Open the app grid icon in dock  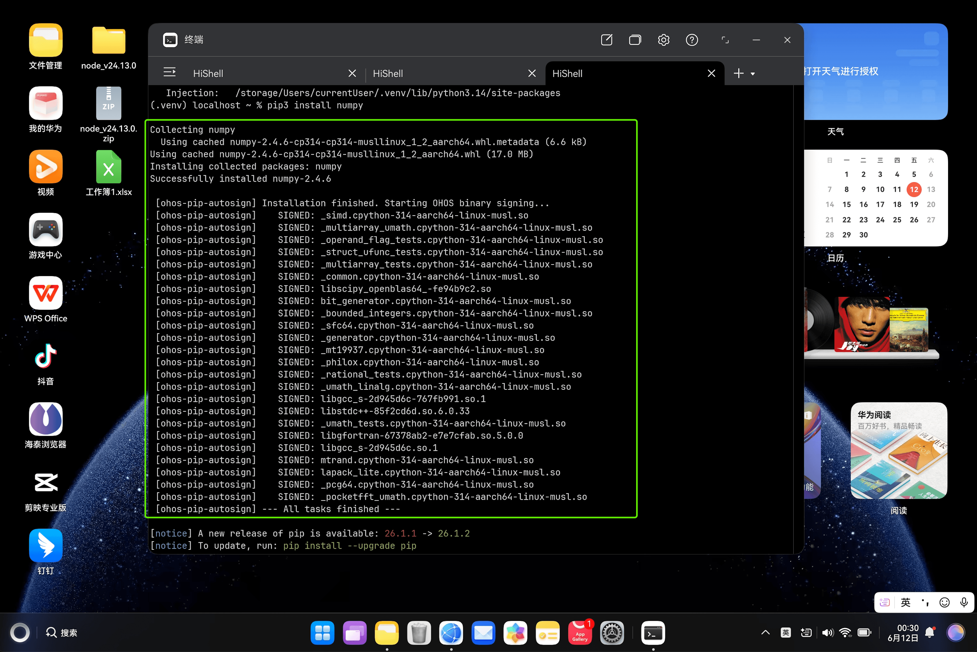point(322,633)
